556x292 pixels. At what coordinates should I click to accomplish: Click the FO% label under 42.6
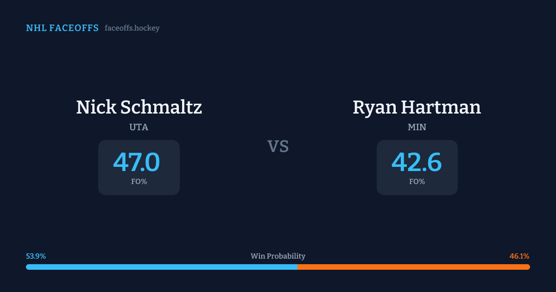coord(417,182)
